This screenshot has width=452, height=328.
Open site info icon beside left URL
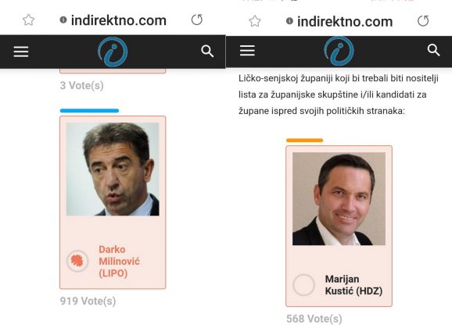[x=63, y=20]
